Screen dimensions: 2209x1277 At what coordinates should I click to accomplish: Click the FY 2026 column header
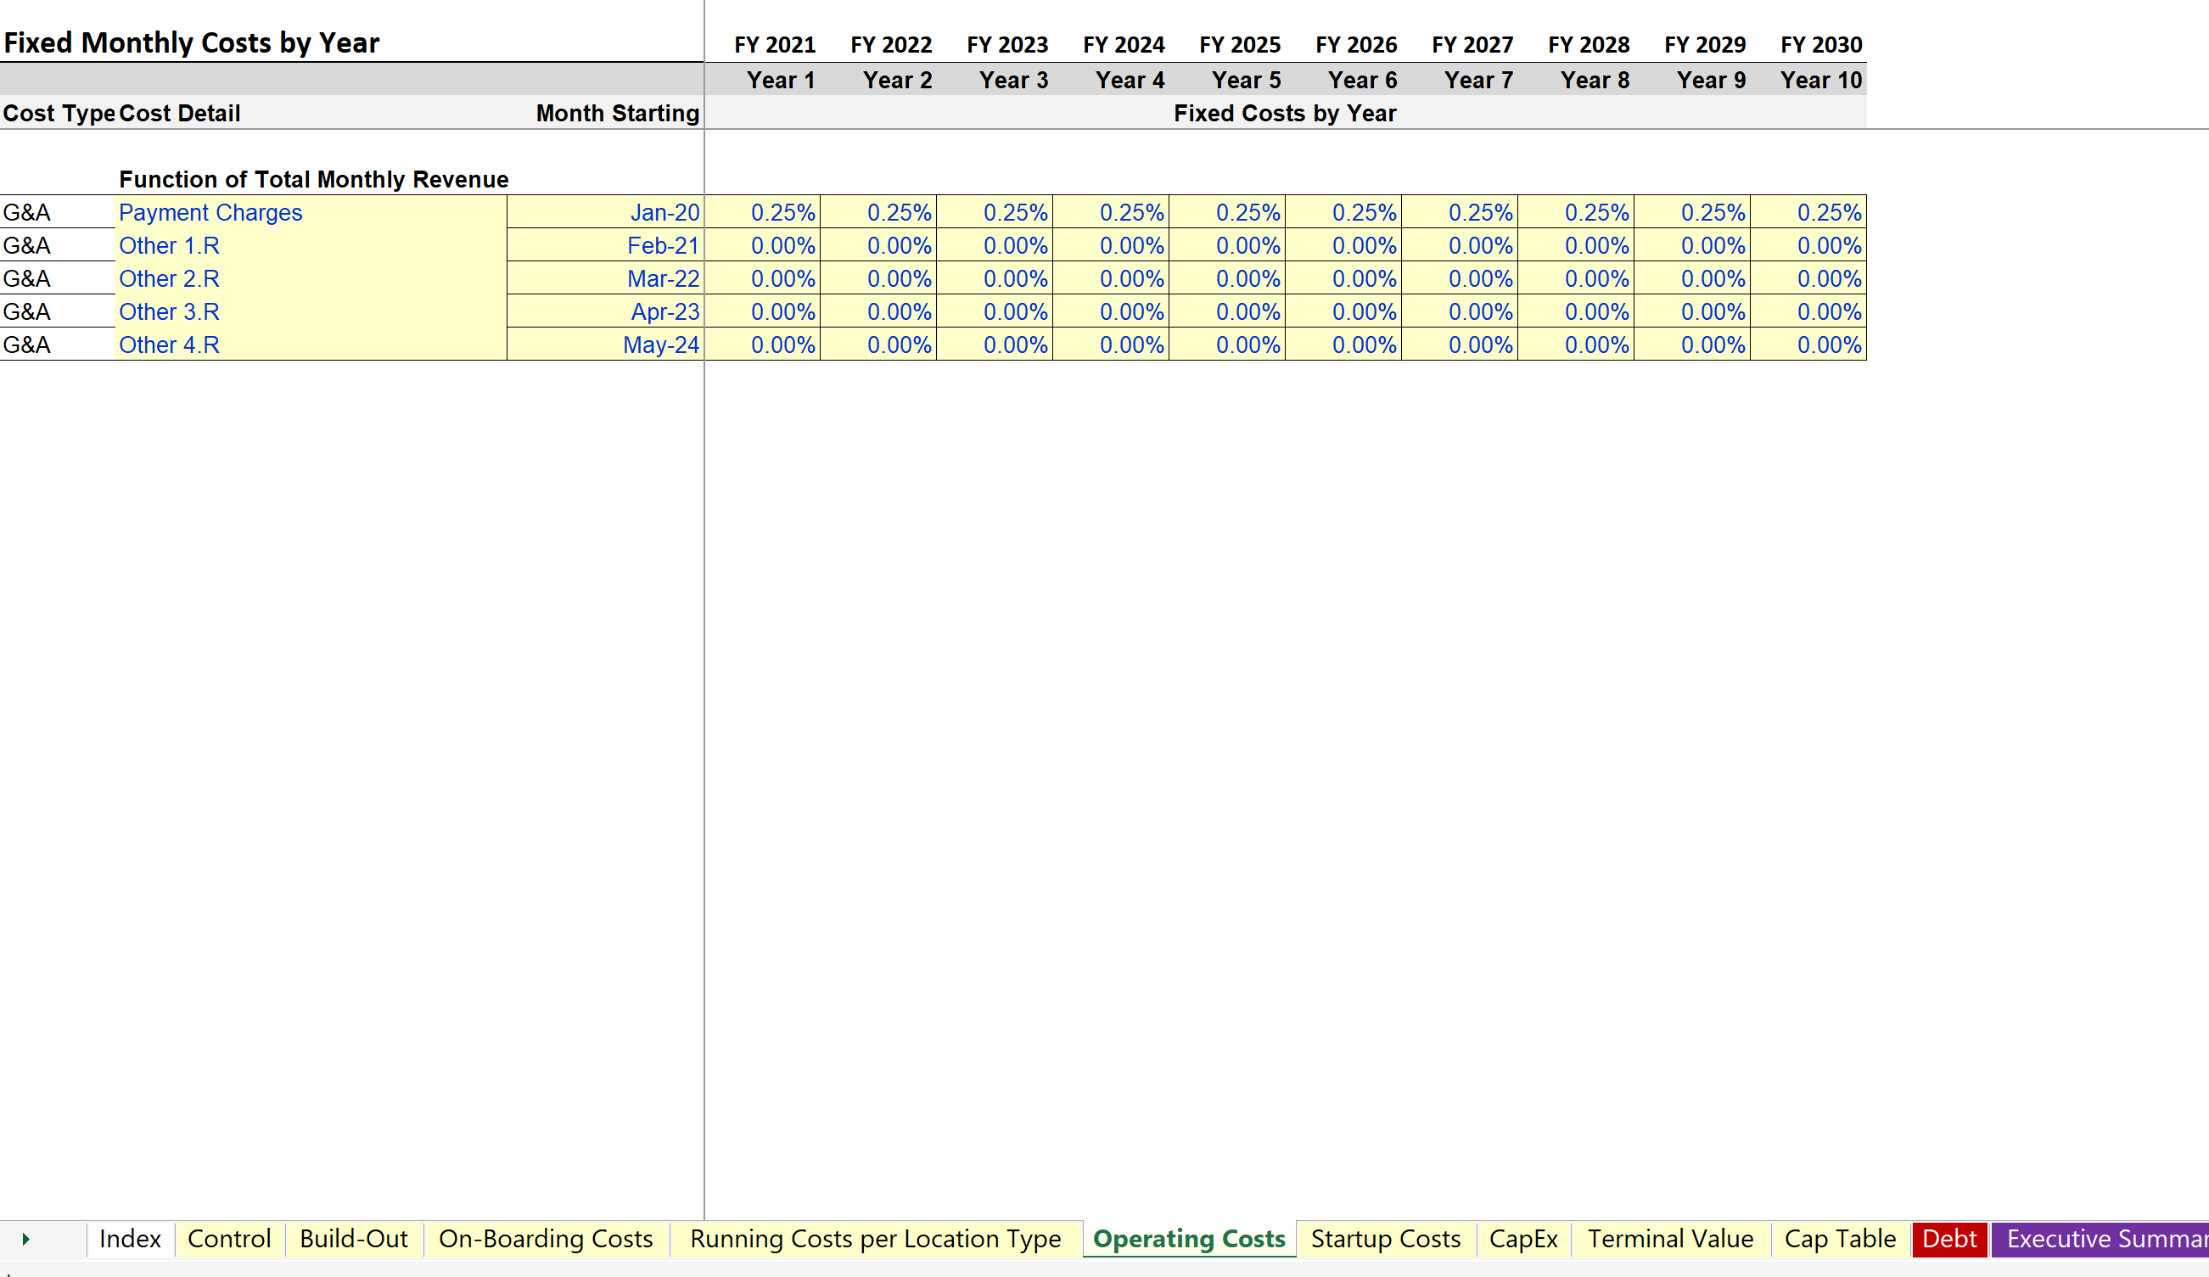pyautogui.click(x=1356, y=45)
